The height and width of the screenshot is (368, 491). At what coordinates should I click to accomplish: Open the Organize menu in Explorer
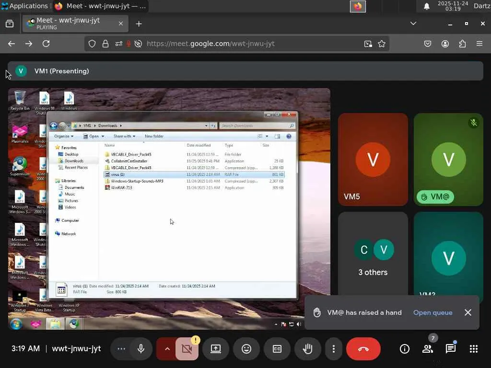[64, 136]
